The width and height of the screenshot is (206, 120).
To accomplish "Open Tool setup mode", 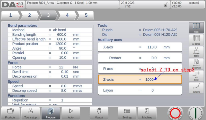I will click(x=30, y=113).
